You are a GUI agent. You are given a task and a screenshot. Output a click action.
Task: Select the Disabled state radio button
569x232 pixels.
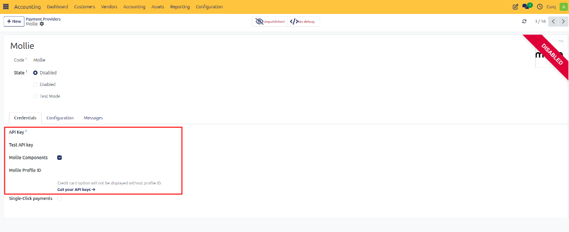point(35,73)
